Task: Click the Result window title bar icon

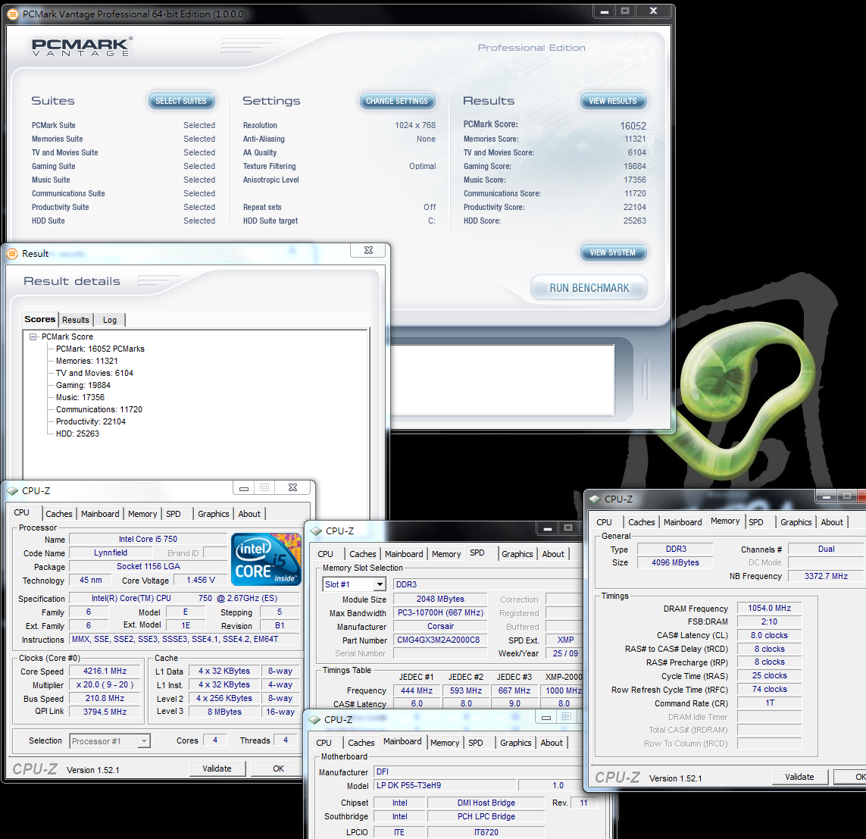Action: pos(12,254)
